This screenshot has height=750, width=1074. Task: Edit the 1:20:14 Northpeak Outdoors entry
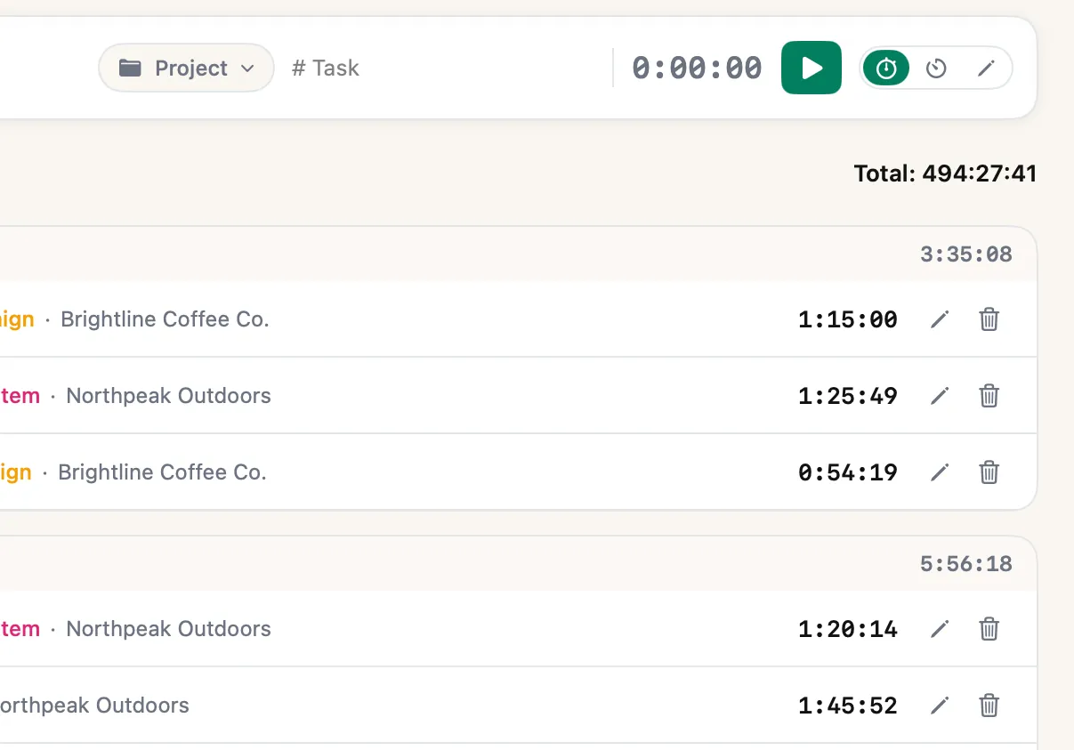pos(940,629)
